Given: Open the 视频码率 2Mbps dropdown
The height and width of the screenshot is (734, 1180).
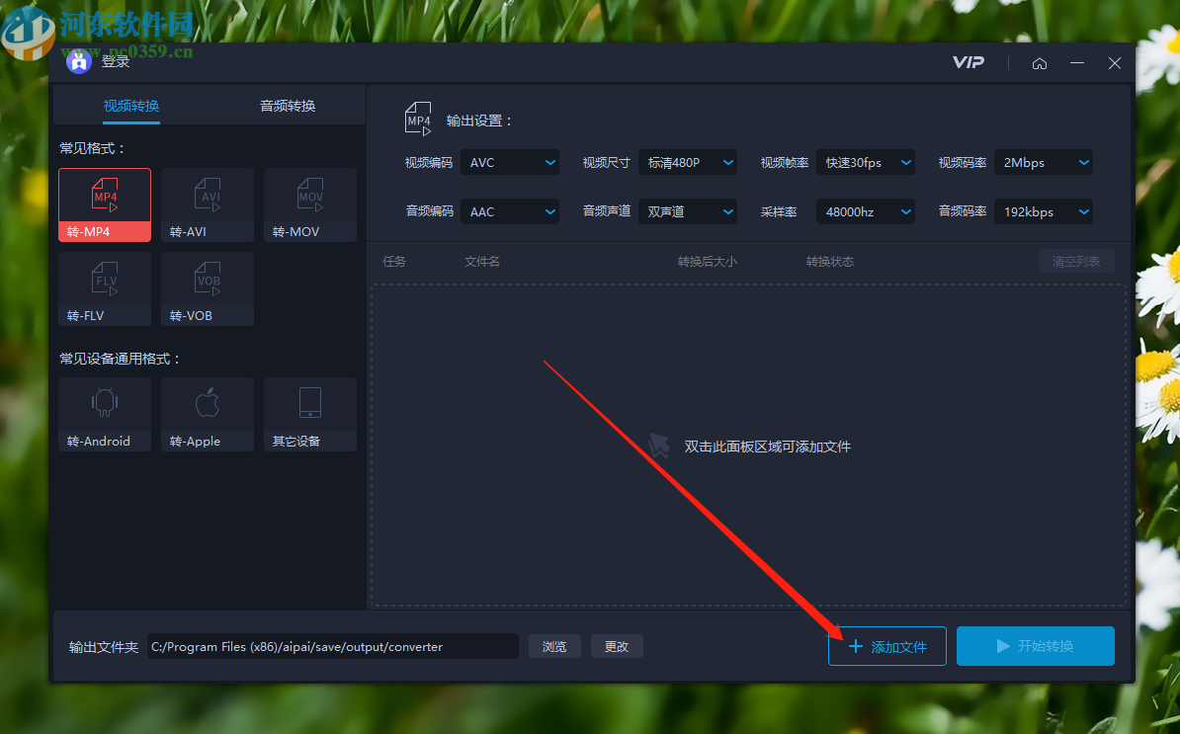Looking at the screenshot, I should [x=1043, y=162].
